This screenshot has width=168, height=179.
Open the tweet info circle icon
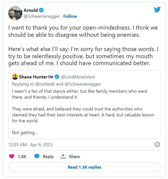coord(157,144)
